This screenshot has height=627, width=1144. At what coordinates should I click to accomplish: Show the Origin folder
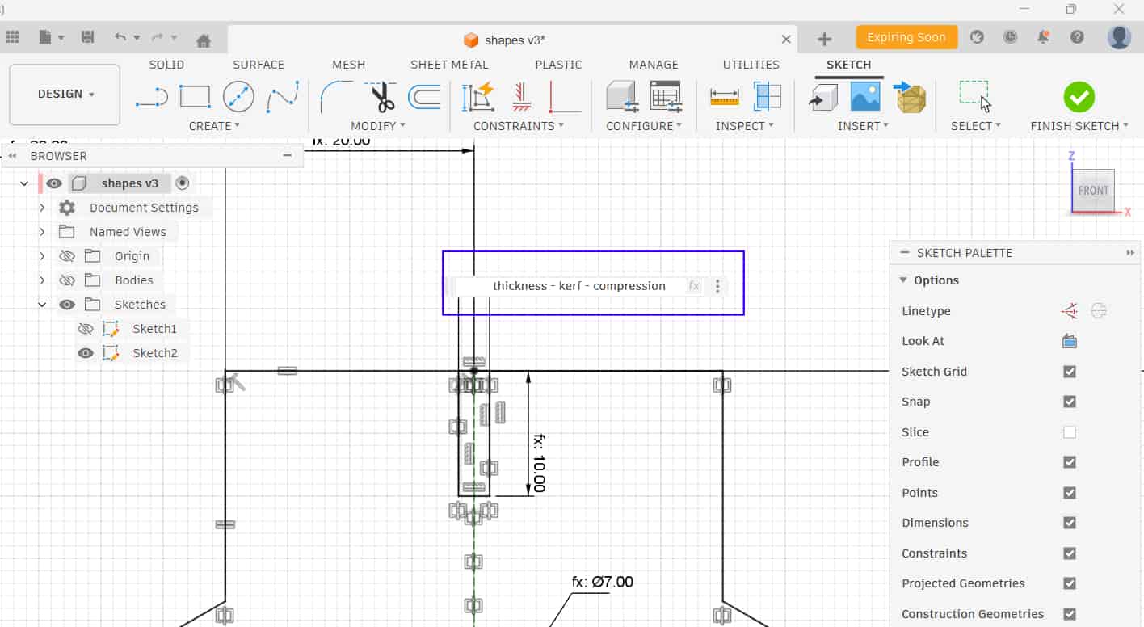tap(67, 256)
